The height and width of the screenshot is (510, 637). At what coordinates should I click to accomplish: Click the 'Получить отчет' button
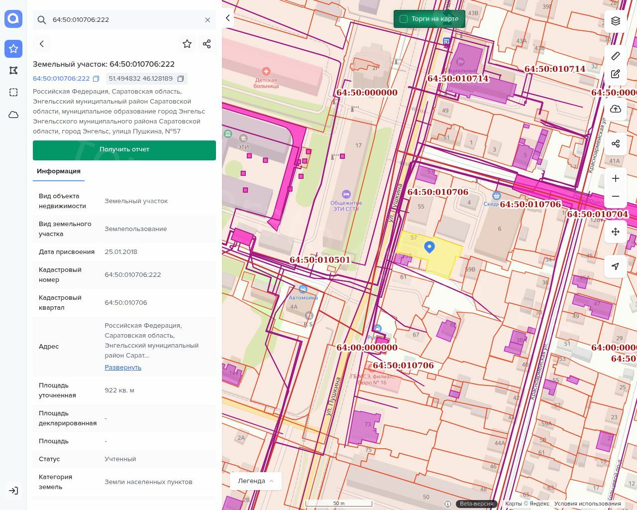[x=124, y=150]
